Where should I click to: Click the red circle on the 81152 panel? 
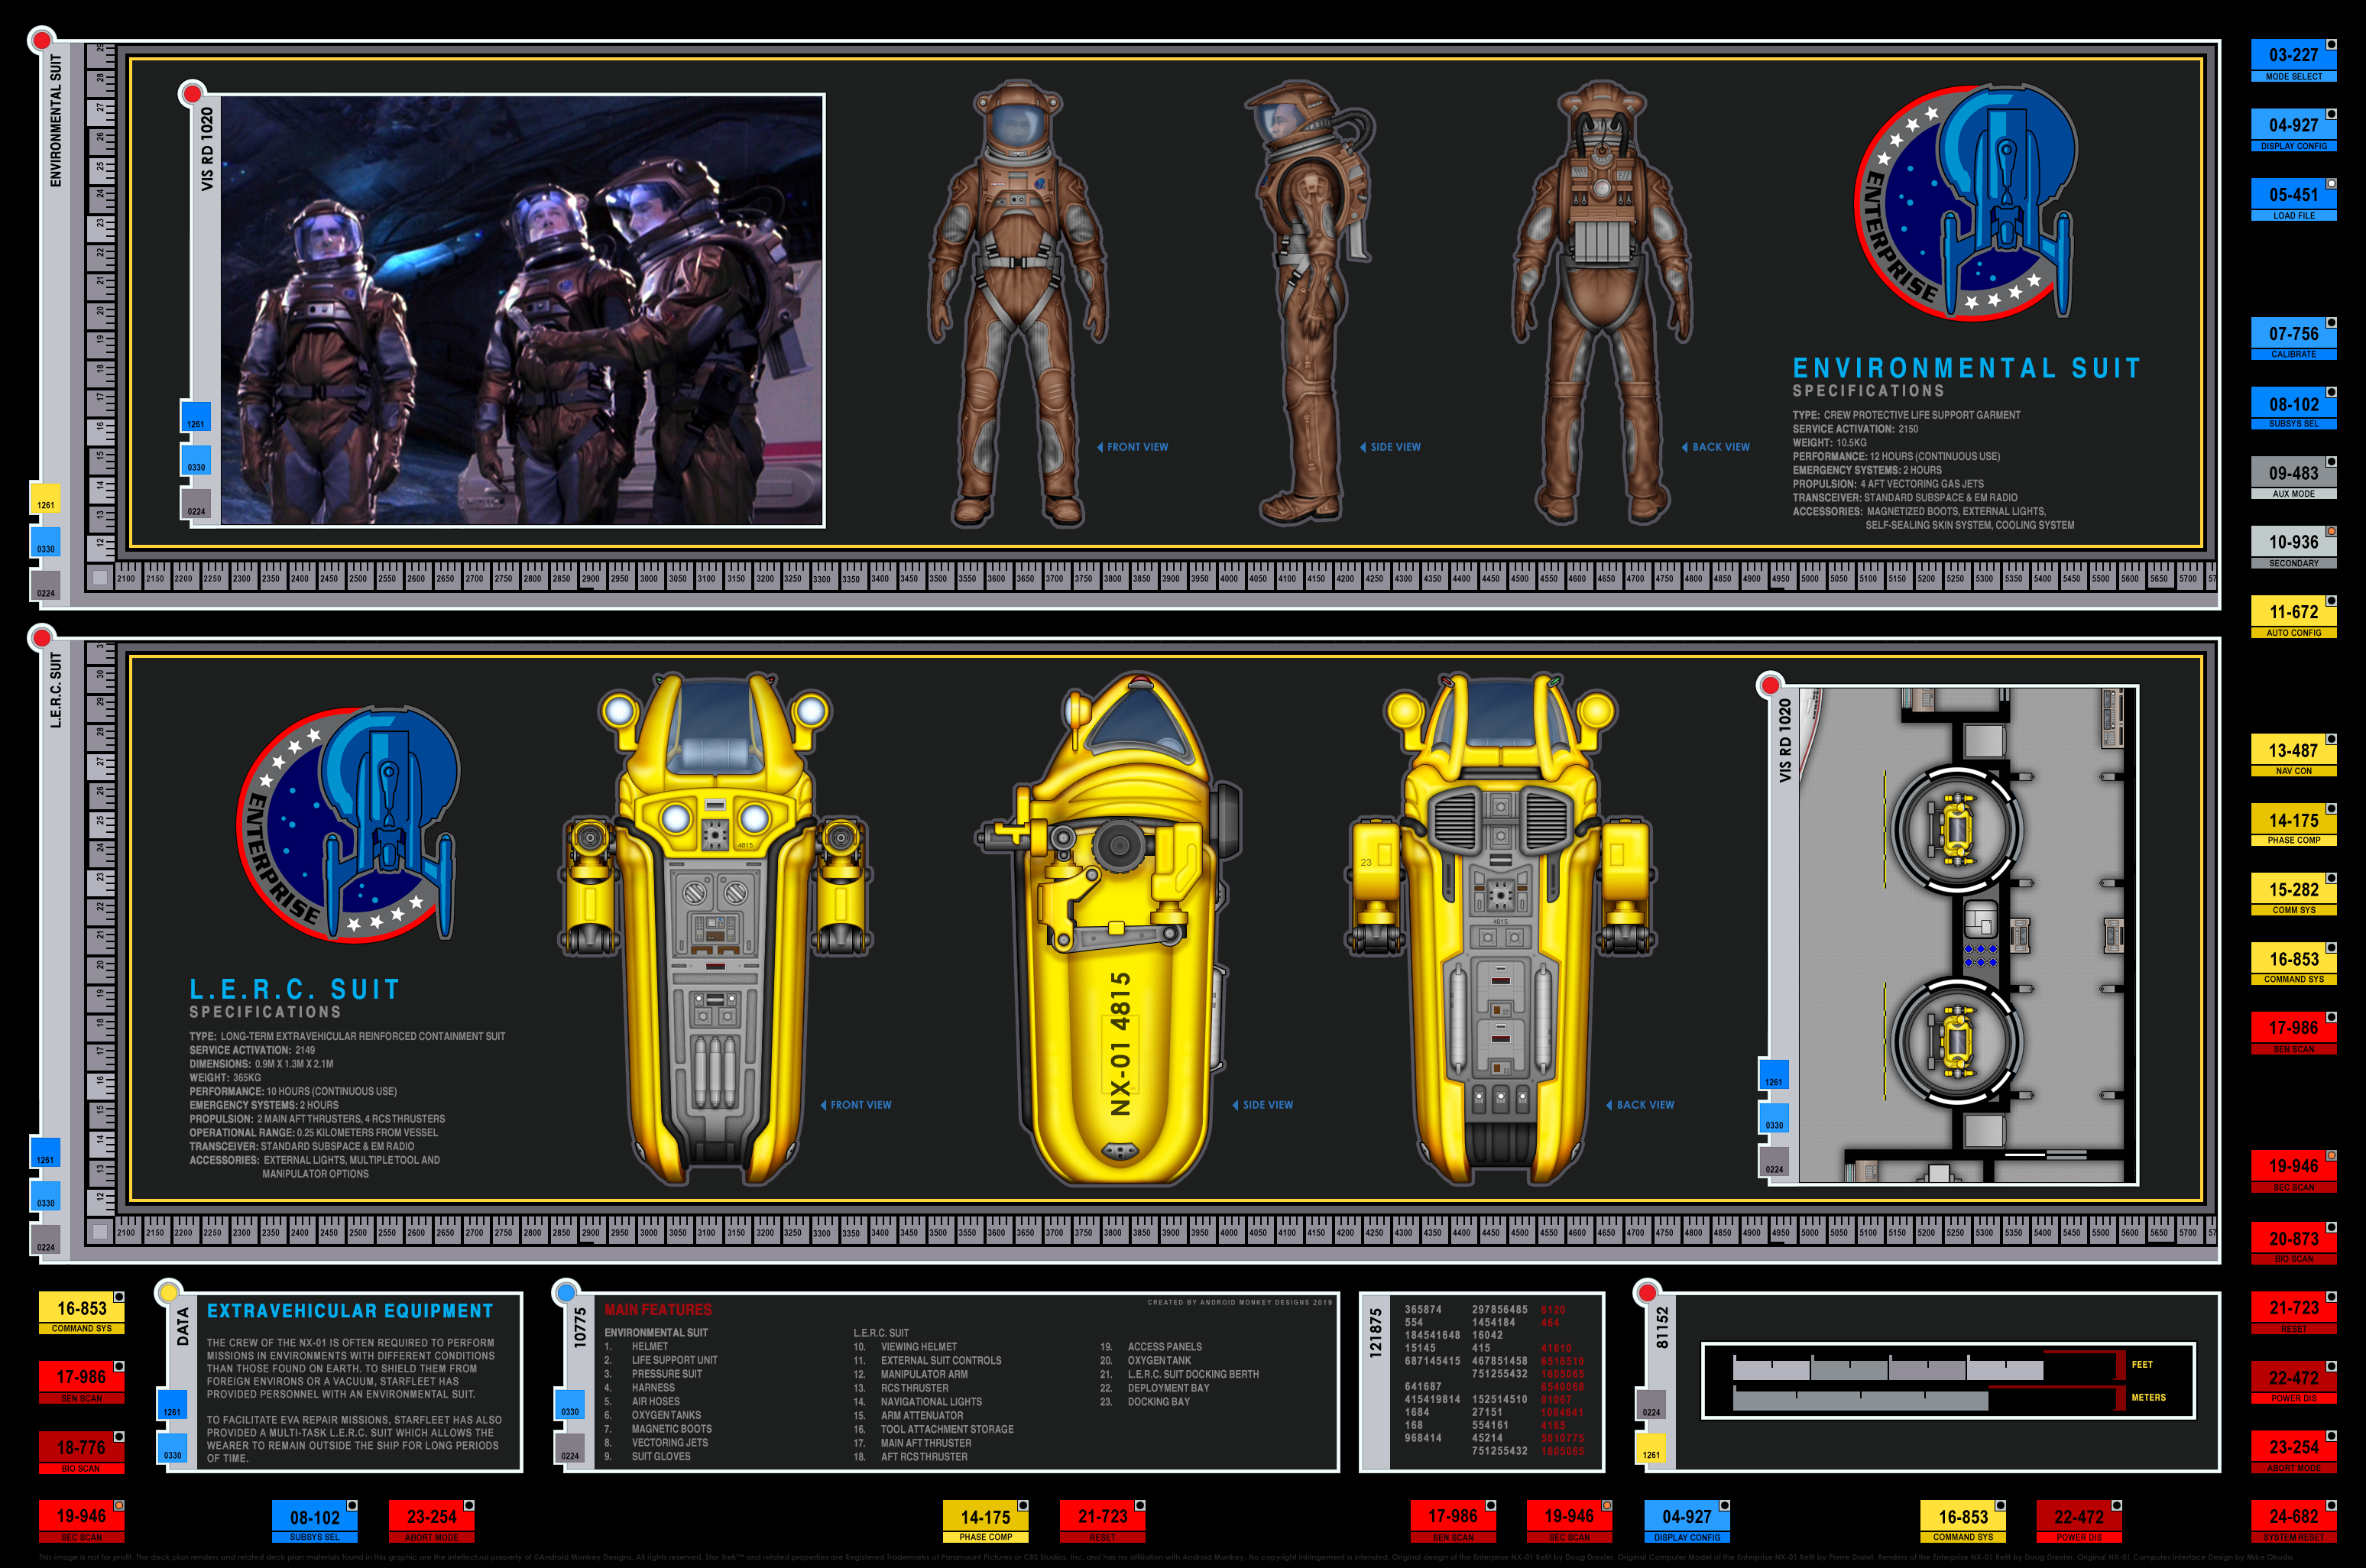click(1646, 1292)
